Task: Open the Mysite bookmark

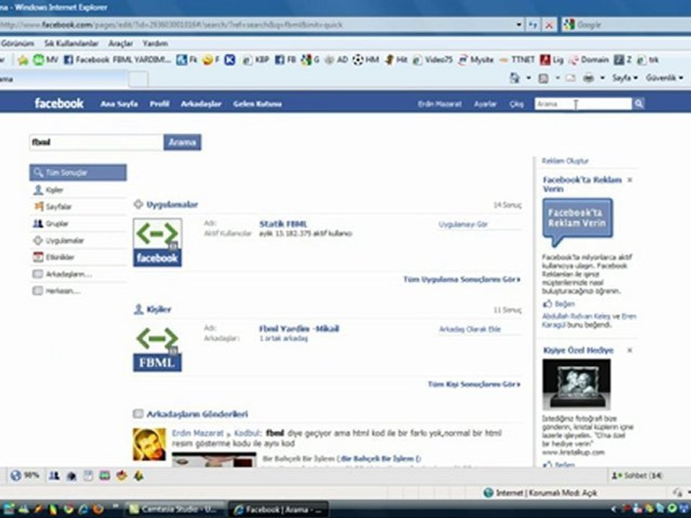Action: coord(476,60)
